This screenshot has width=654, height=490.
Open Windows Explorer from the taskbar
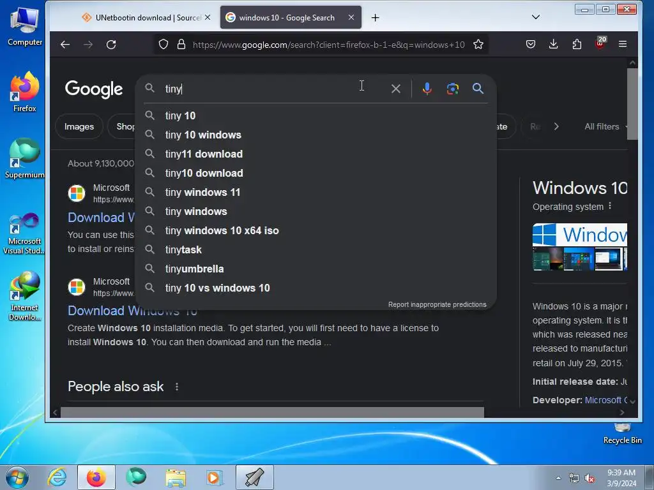pos(176,477)
